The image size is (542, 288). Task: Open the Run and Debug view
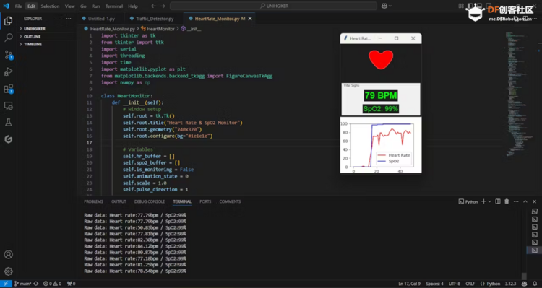(x=8, y=72)
